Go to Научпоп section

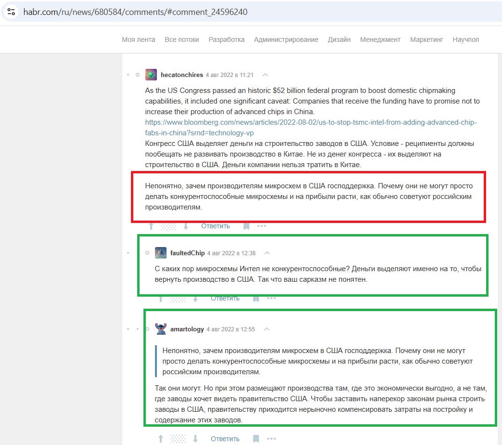coord(466,39)
